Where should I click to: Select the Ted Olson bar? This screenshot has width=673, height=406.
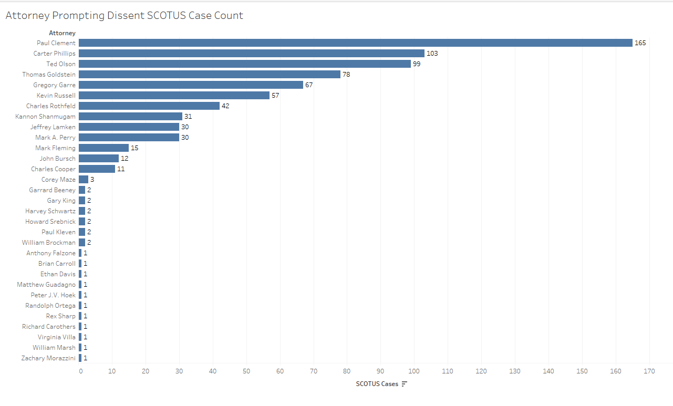coord(244,64)
